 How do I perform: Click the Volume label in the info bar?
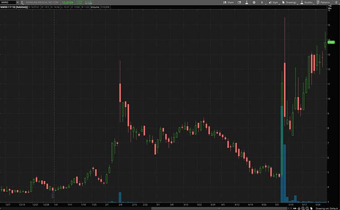95,7
